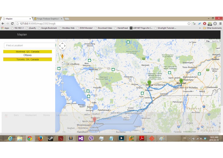Screen dimensions: 223x158
Task: Open Steam from the taskbar
Action: (50, 138)
